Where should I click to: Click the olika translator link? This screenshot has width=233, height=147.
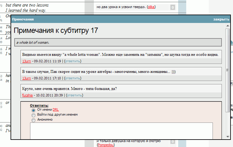coord(151,7)
